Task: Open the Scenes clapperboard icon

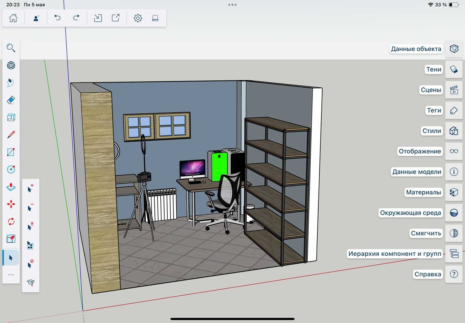Action: click(x=454, y=90)
